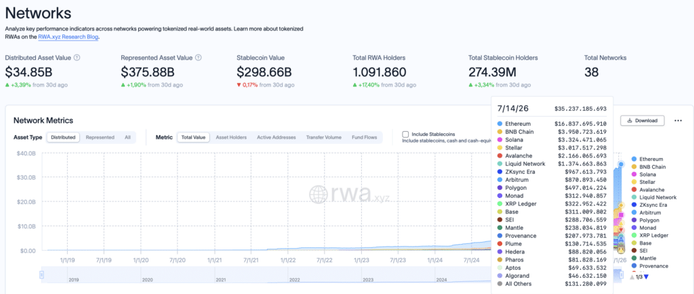Click 2022 on the range navigator timeline
Viewport: 694px width, 294px height.
click(294, 280)
